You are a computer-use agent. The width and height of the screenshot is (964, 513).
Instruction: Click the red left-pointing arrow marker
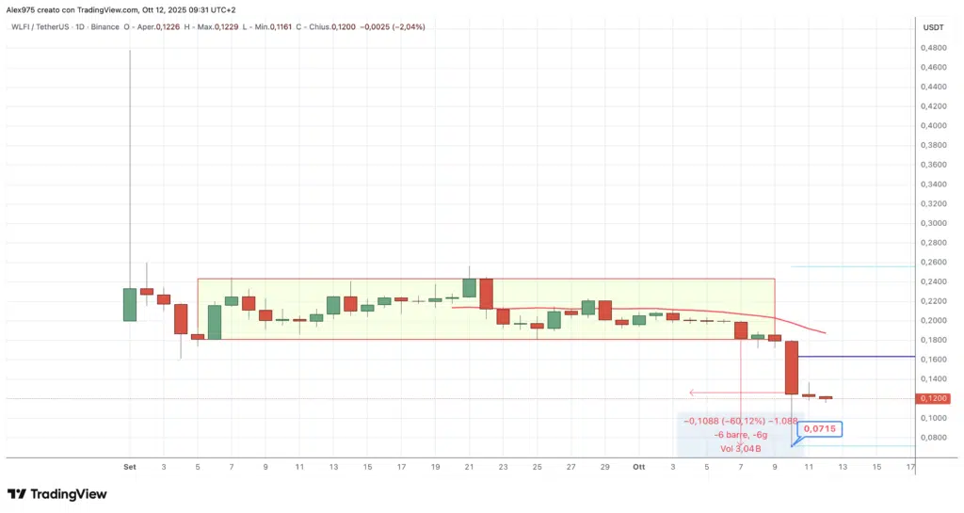[694, 393]
